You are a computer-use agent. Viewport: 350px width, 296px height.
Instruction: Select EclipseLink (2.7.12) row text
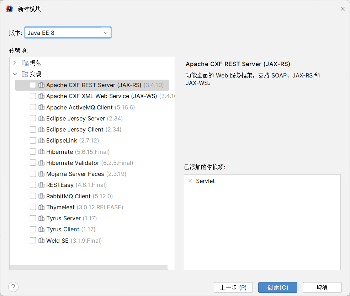pyautogui.click(x=73, y=140)
